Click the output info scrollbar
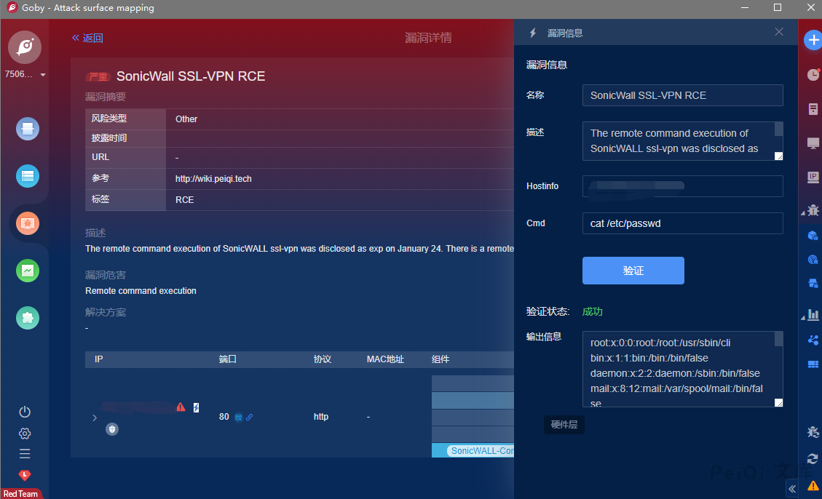The height and width of the screenshot is (499, 822). pos(778,340)
